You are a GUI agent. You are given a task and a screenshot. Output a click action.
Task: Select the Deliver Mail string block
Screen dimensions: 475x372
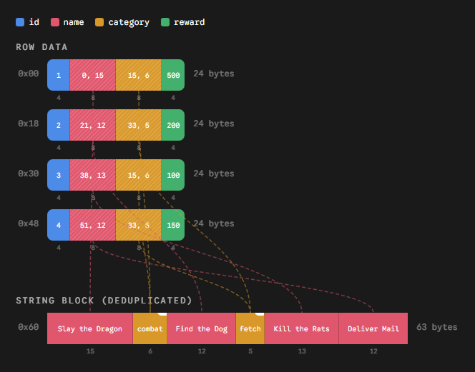click(x=373, y=328)
